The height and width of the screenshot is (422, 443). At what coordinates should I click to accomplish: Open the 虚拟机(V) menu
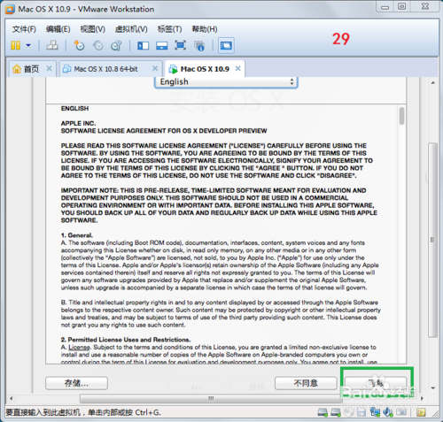pos(131,29)
